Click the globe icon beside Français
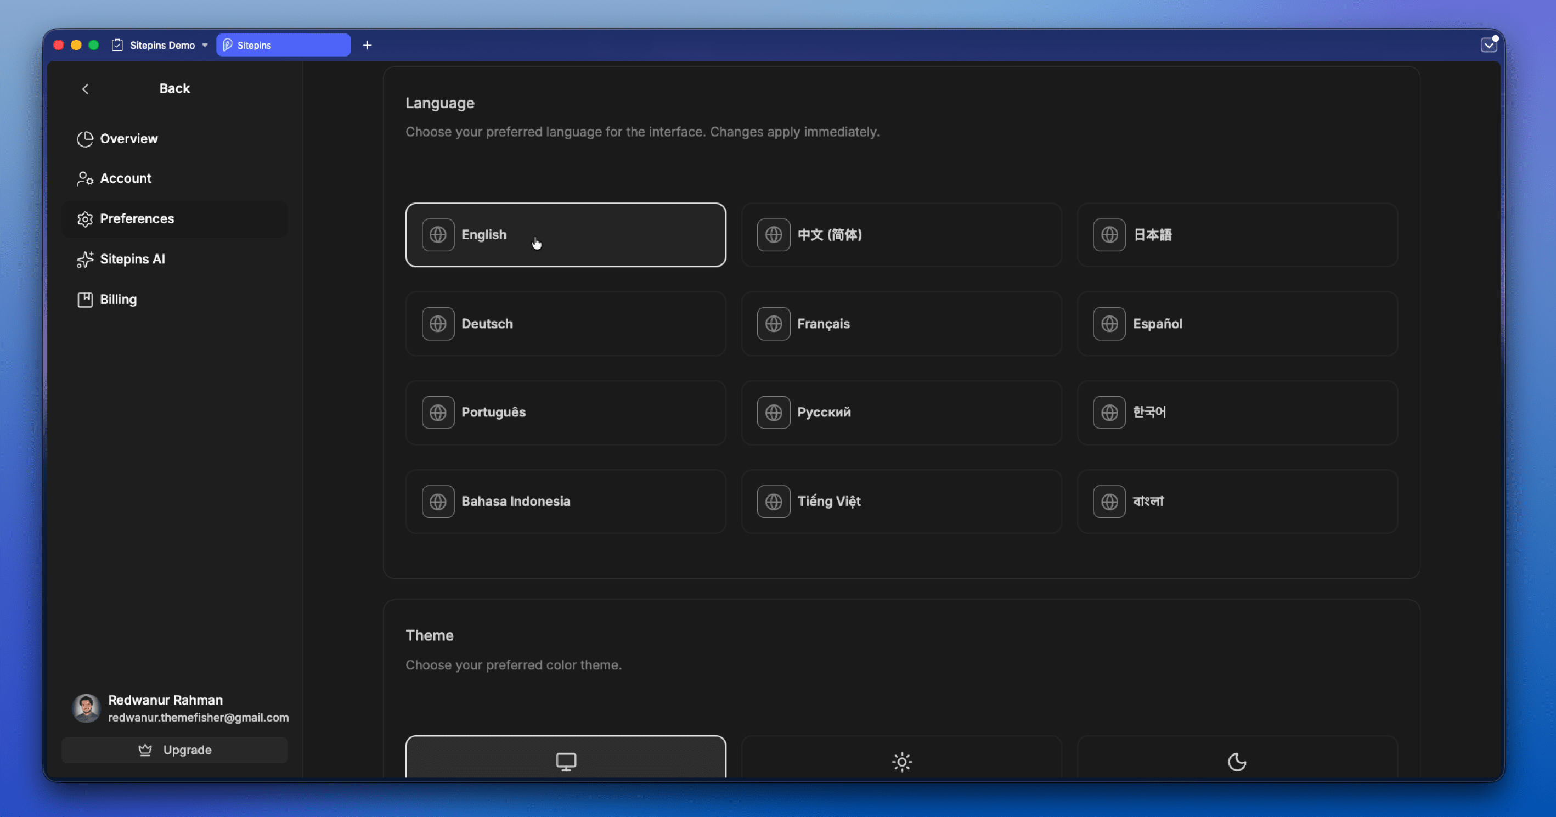The width and height of the screenshot is (1556, 817). point(774,324)
